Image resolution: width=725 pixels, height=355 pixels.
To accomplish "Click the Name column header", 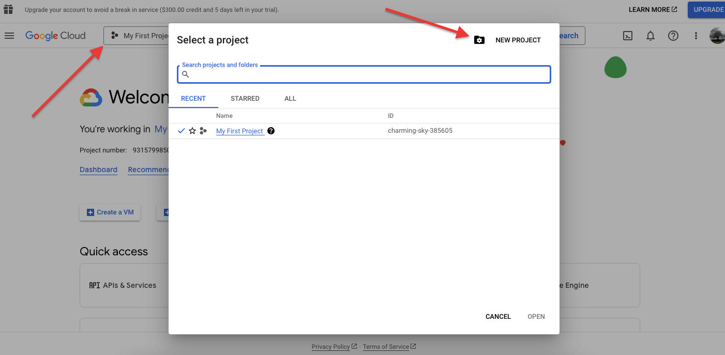I will point(224,116).
